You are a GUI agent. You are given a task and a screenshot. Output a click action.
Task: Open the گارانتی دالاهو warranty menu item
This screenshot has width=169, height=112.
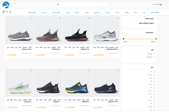pos(32,12)
